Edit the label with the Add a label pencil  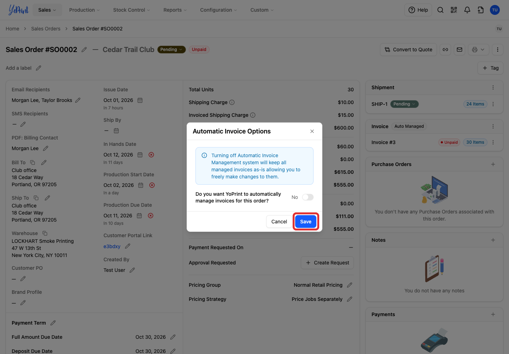click(x=39, y=68)
